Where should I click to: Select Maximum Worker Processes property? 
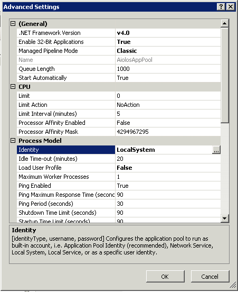click(66, 177)
